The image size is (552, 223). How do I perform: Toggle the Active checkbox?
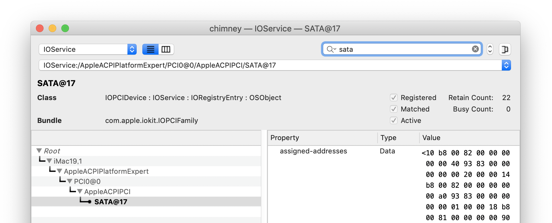(394, 120)
